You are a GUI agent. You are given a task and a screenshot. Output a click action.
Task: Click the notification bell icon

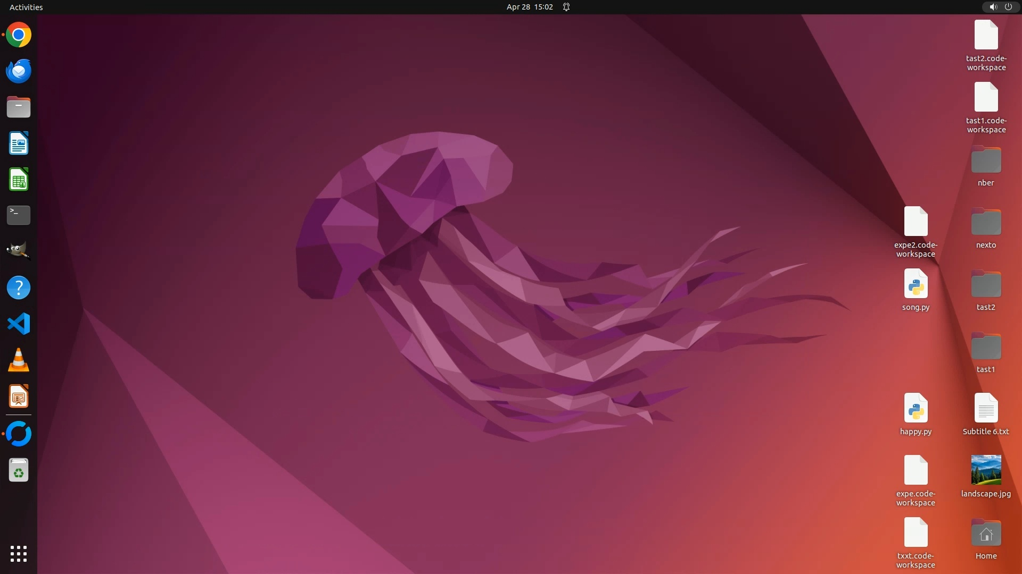[x=566, y=7]
